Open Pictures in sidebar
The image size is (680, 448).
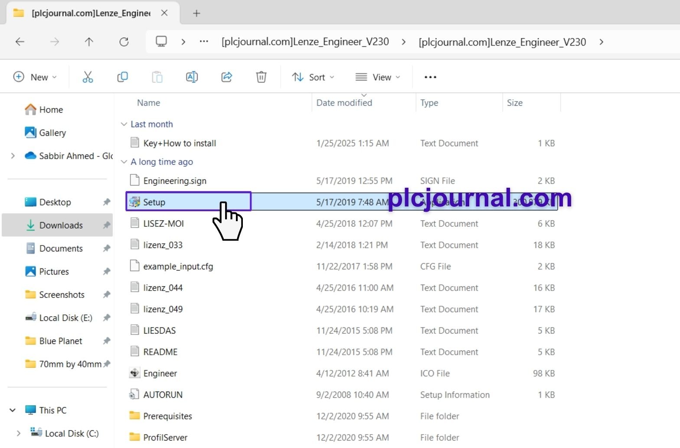click(x=54, y=271)
